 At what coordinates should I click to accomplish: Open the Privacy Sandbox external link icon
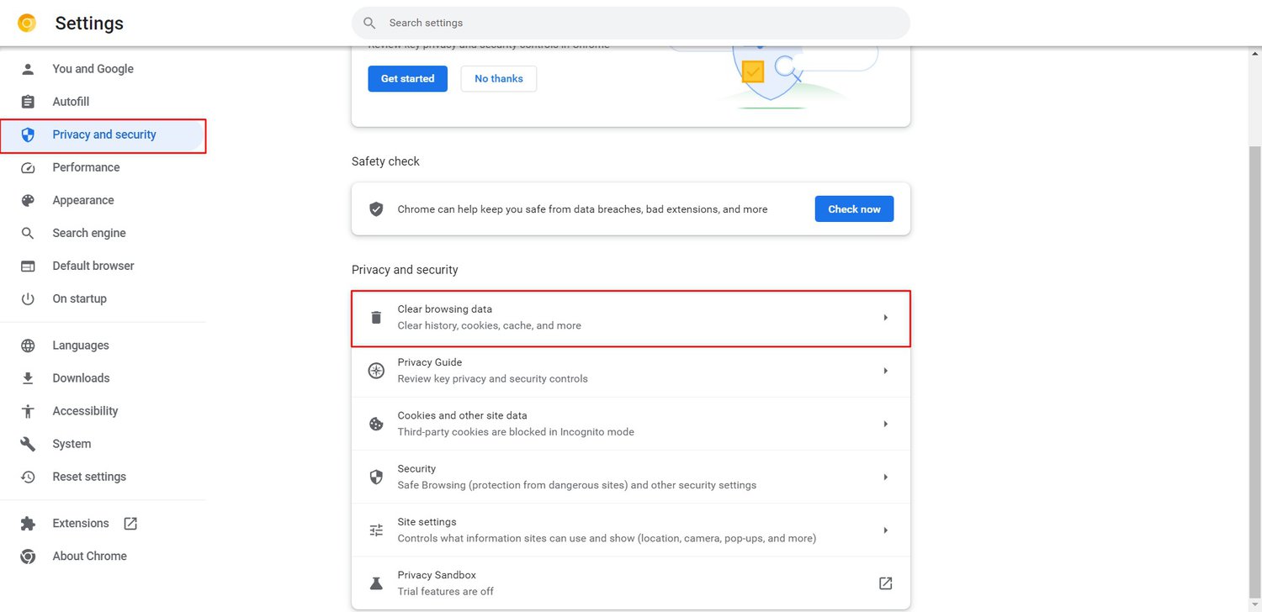tap(884, 583)
